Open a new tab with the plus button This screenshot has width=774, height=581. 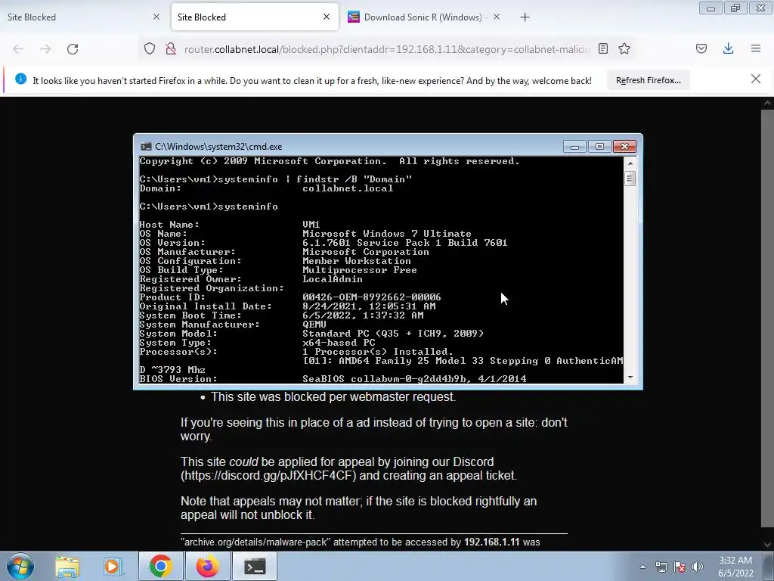pos(525,17)
